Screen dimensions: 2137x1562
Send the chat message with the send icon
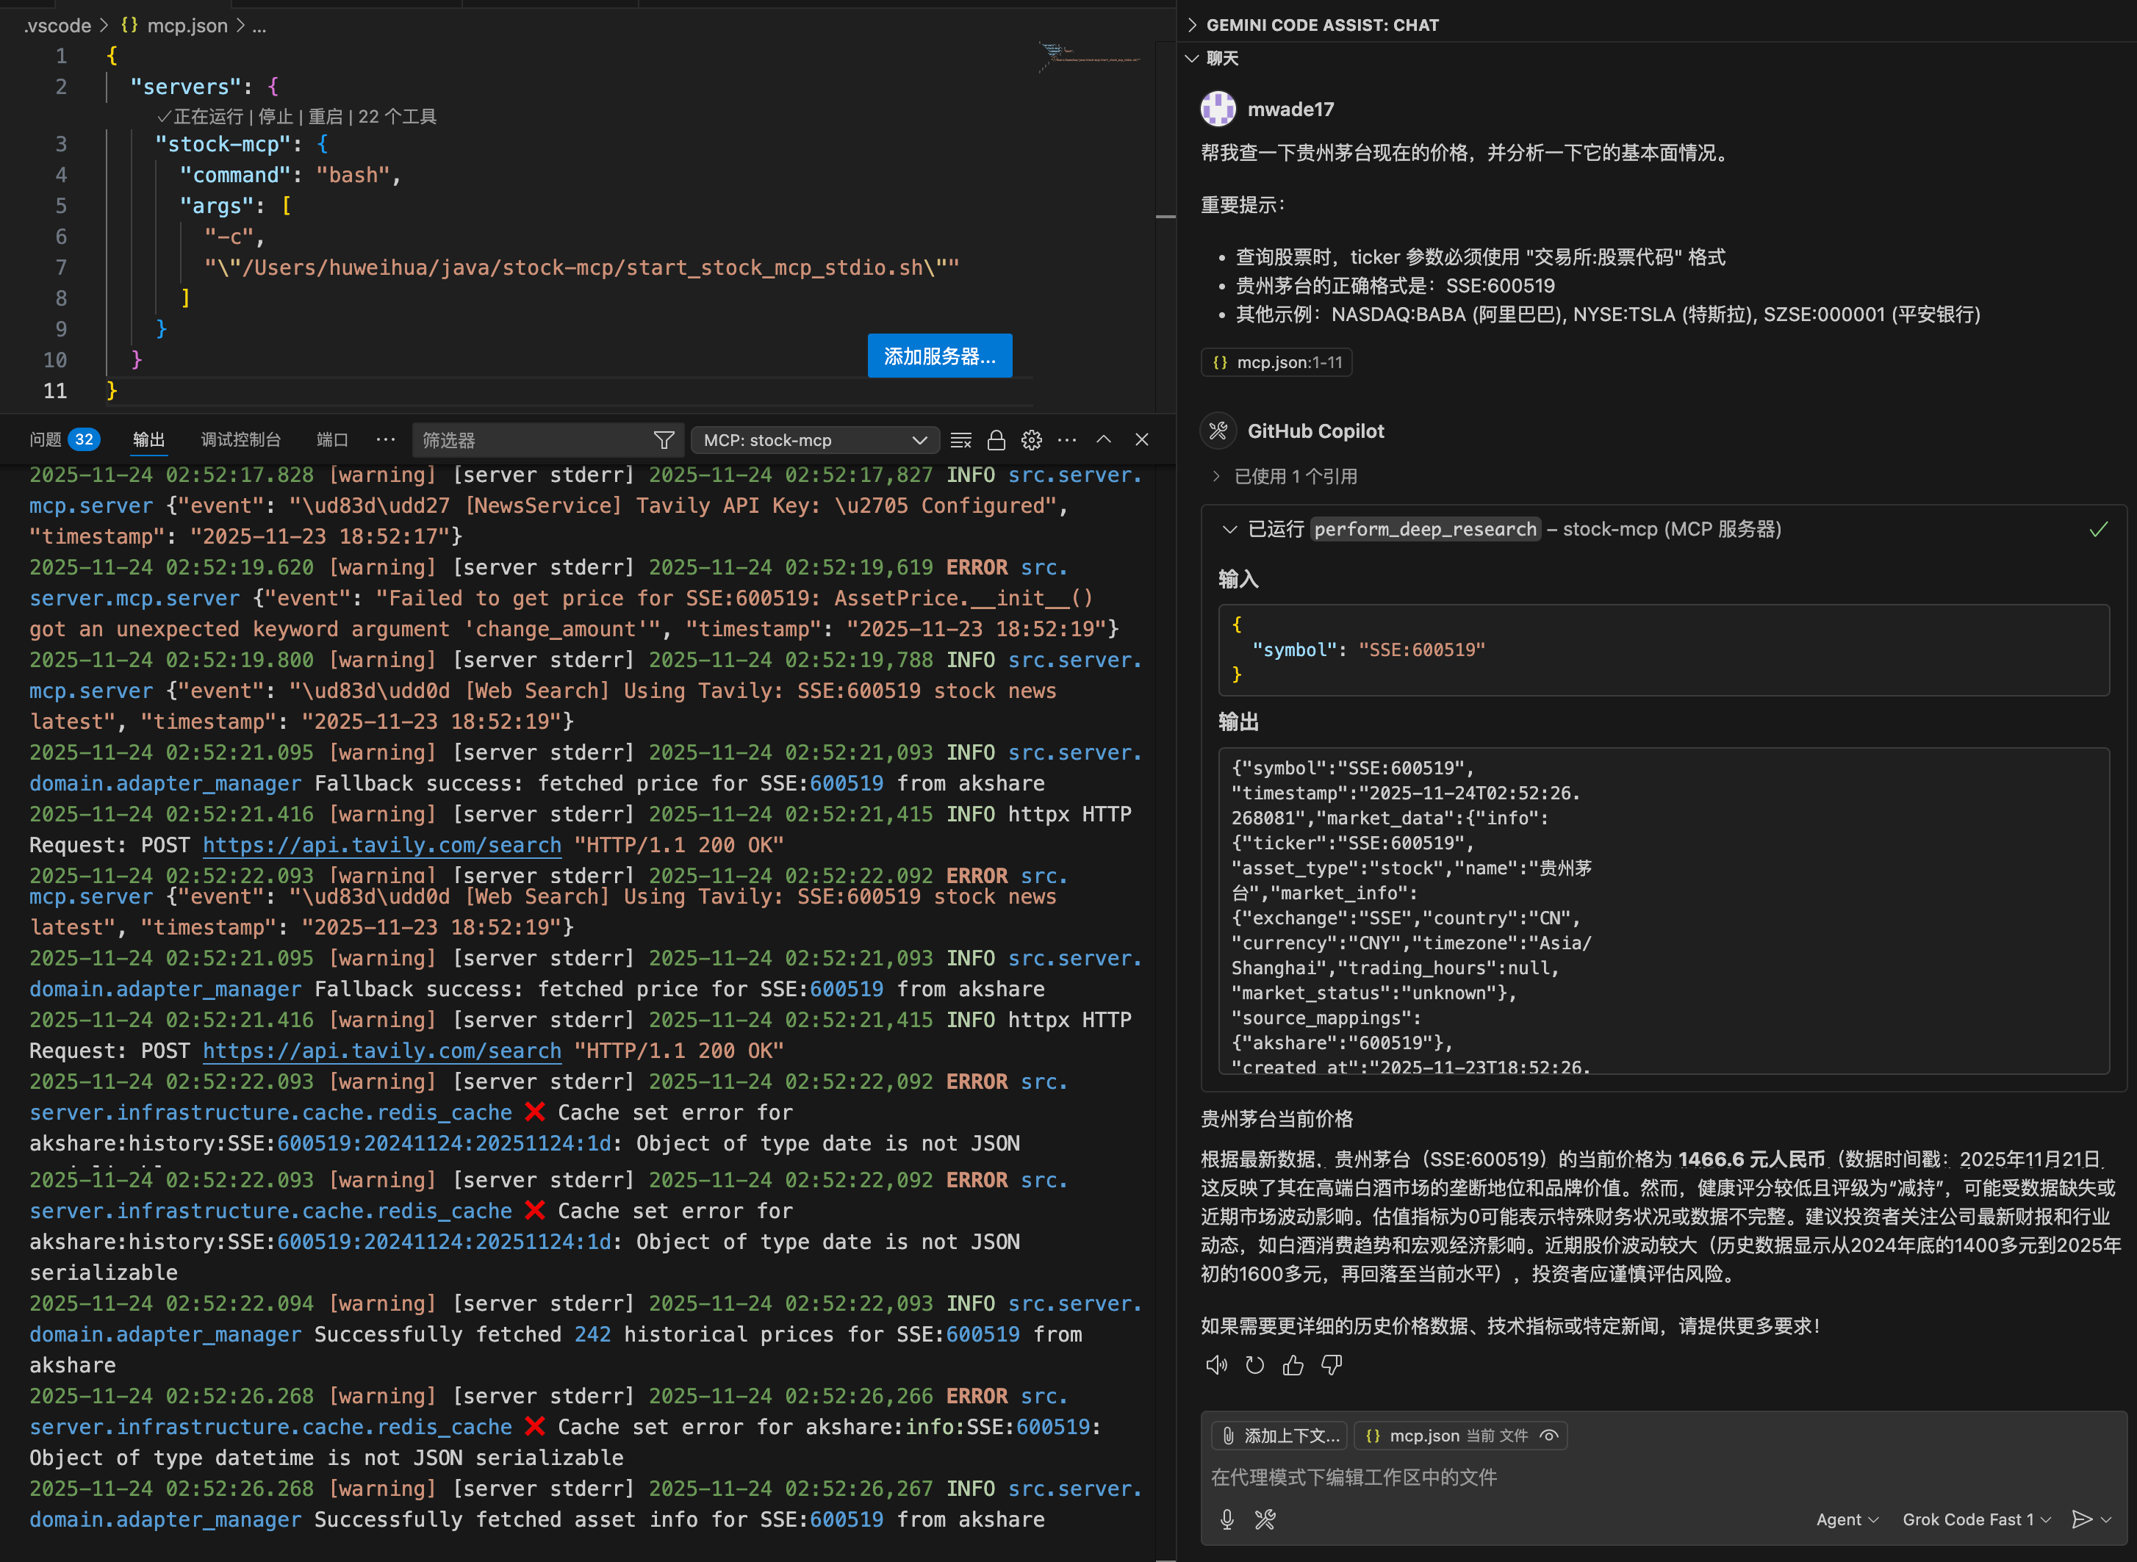(x=2086, y=1519)
